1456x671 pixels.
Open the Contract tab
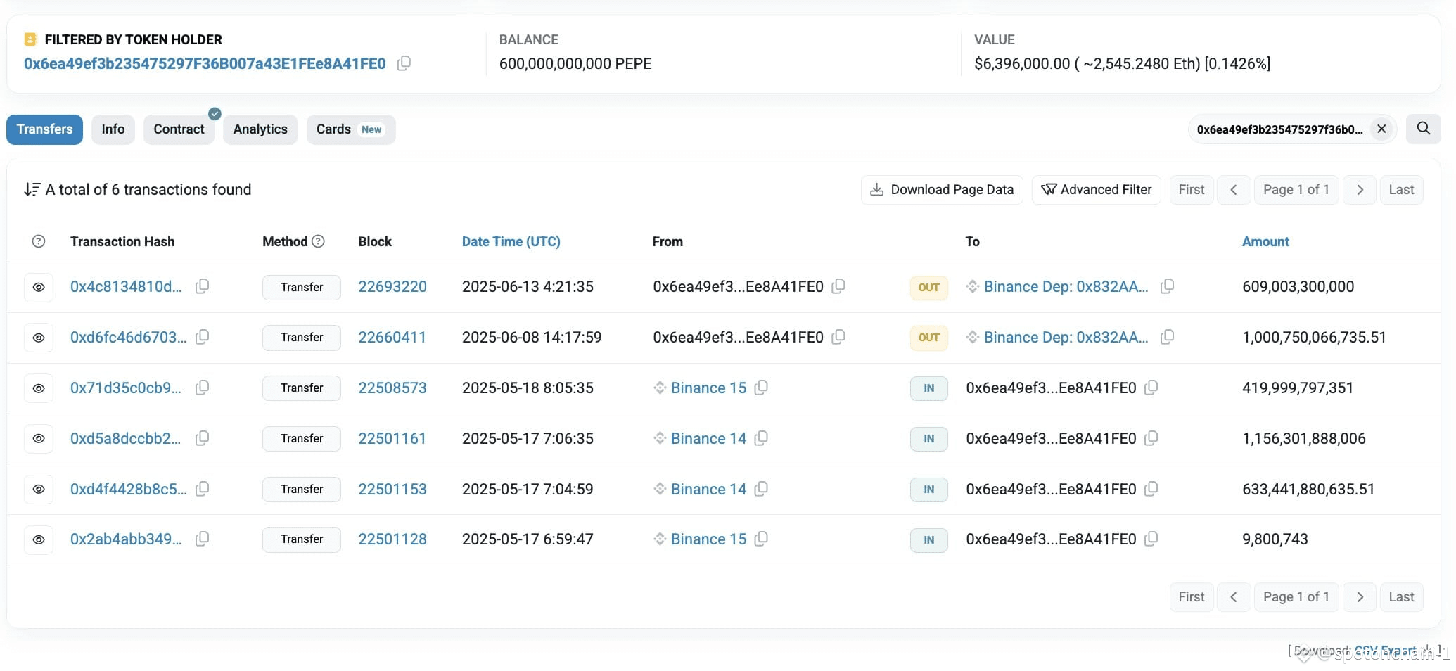click(x=179, y=129)
